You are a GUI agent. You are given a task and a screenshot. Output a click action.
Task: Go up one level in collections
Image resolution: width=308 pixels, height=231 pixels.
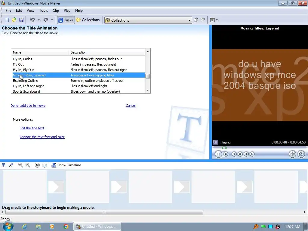tap(196, 20)
